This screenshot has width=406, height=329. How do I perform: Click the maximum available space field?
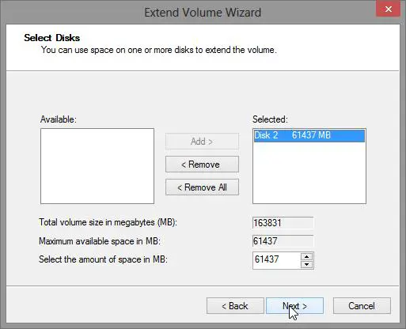click(x=283, y=241)
